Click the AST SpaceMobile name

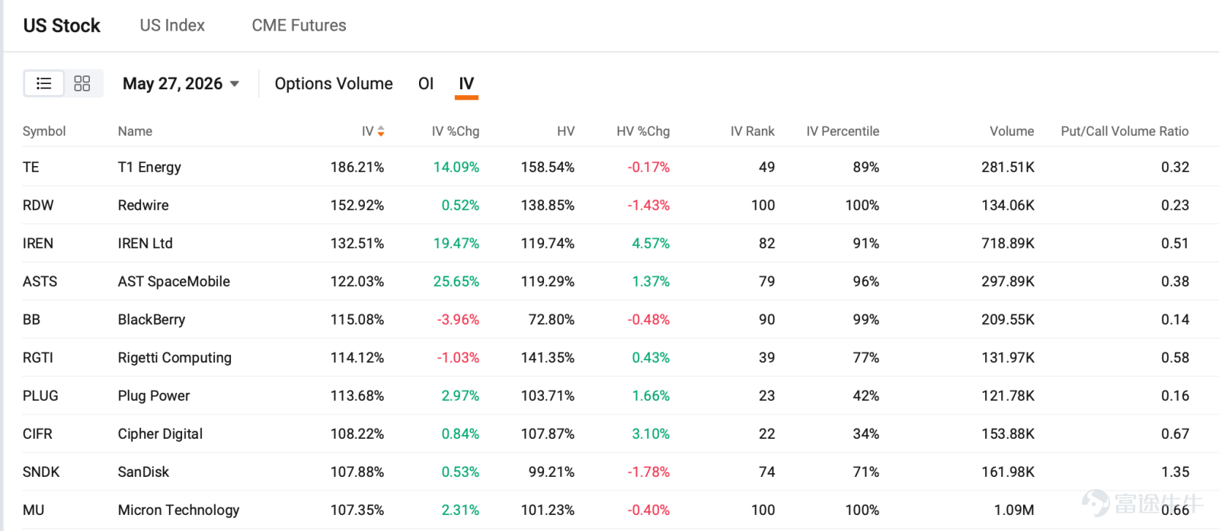pos(174,281)
